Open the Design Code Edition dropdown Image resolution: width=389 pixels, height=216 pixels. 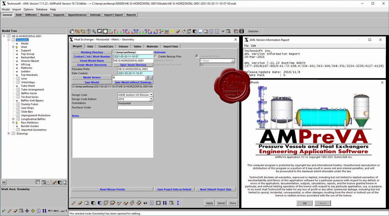[x=151, y=99]
